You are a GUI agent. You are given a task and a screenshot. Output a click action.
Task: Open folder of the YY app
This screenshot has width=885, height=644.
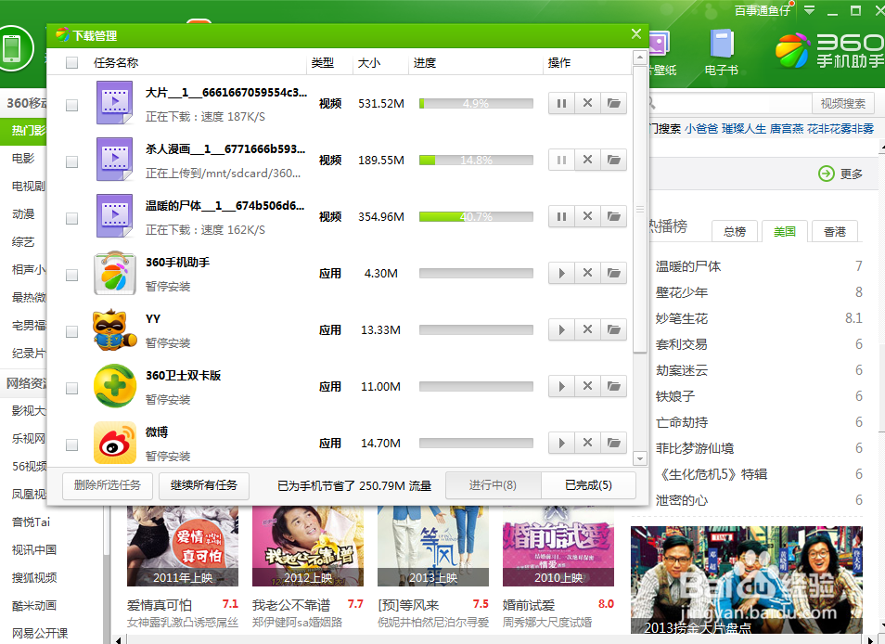[613, 329]
